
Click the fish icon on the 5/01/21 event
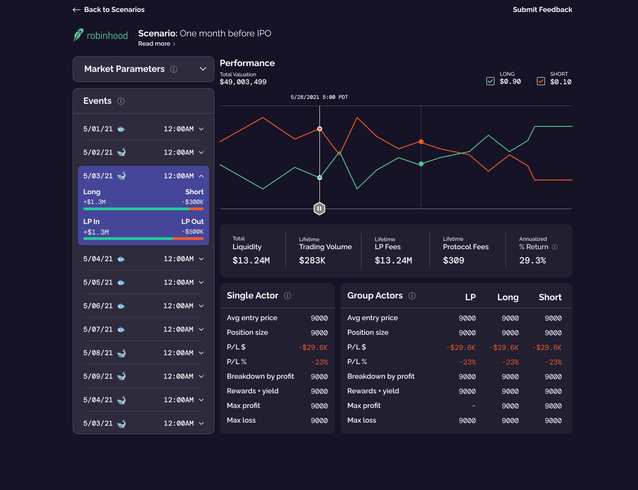click(x=121, y=129)
